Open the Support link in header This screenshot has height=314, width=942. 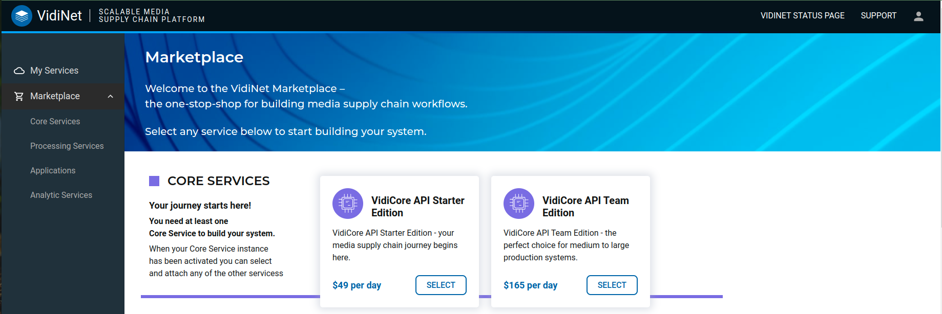pos(878,16)
